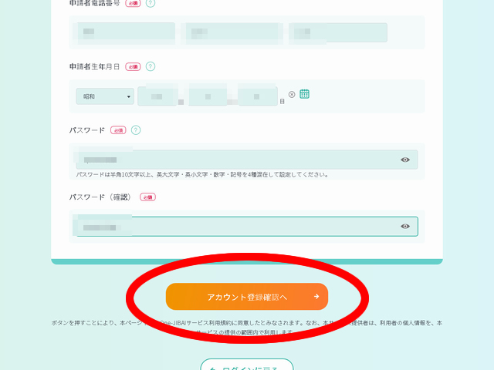The height and width of the screenshot is (370, 494).
Task: Clear birthdate with the circled X icon
Action: [292, 95]
